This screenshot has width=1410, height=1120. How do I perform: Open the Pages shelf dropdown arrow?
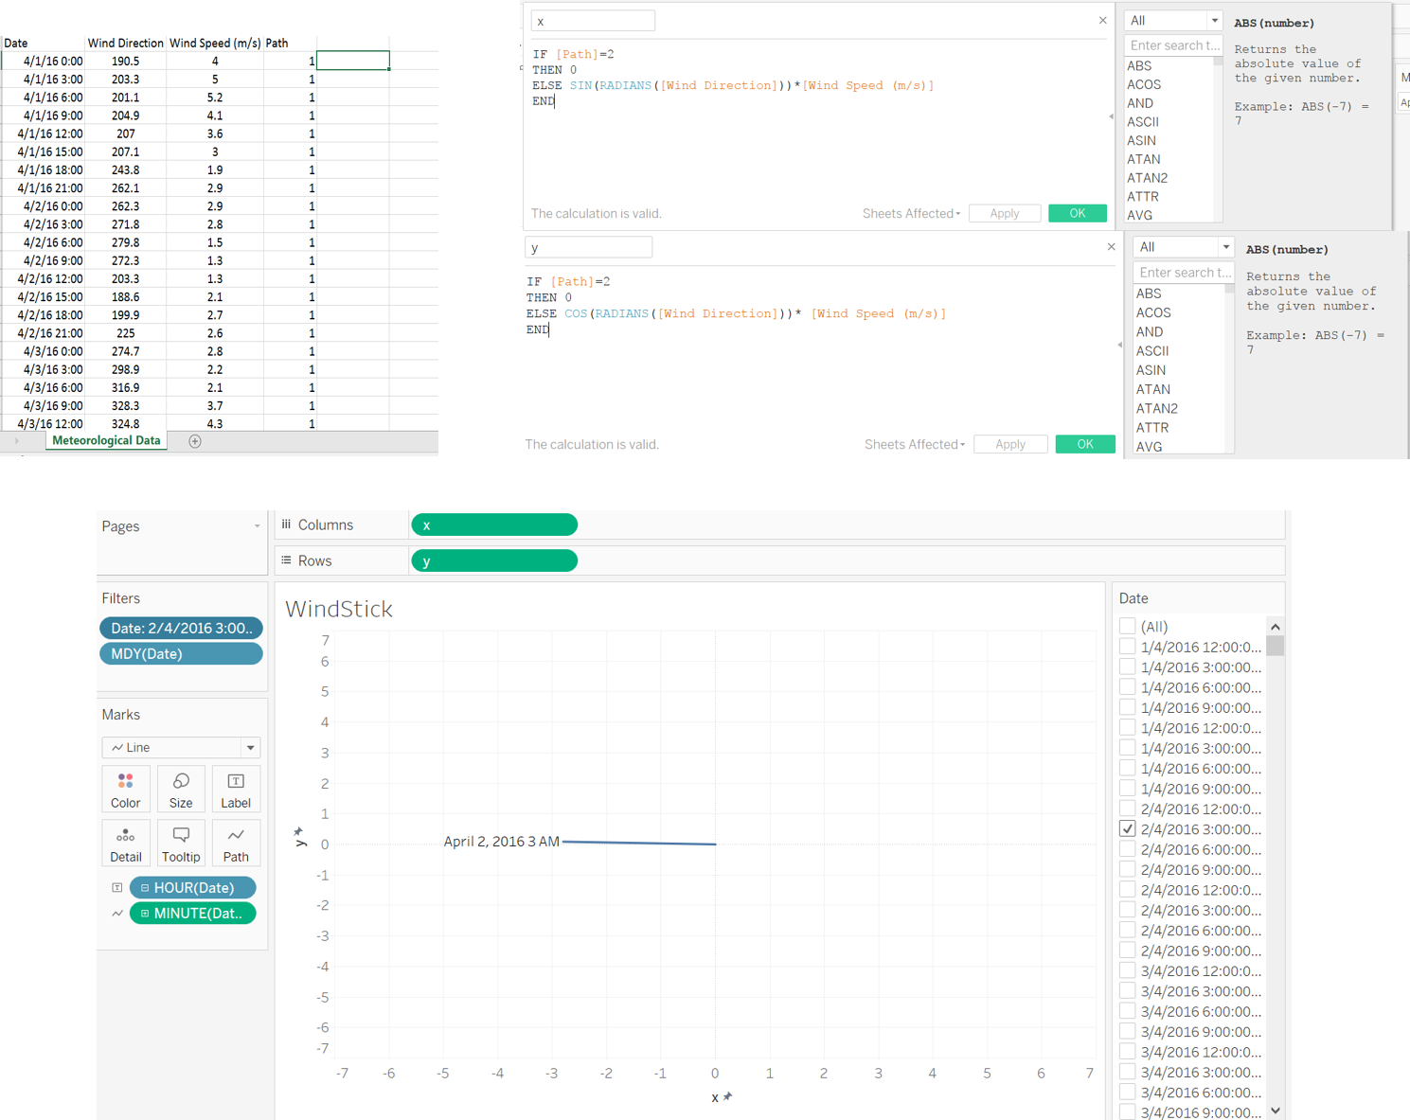[257, 526]
